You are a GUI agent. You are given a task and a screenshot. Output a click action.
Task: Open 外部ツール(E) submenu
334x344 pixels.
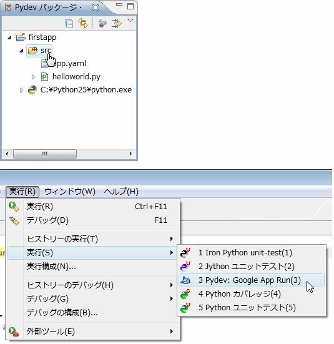[x=93, y=332]
